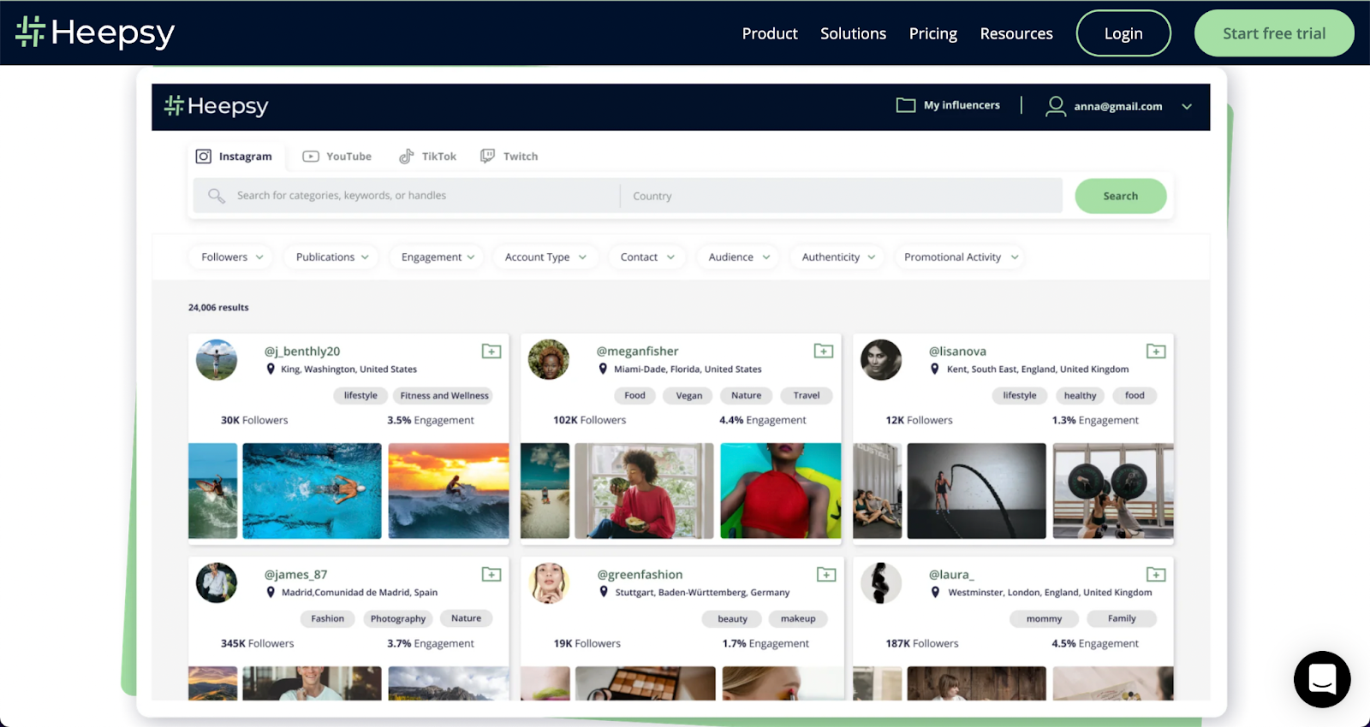Go to the Pricing page
The image size is (1370, 727).
933,33
